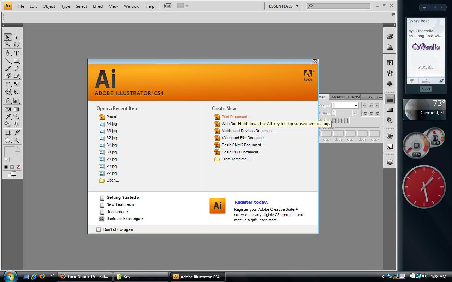452x282 pixels.
Task: Create a Basic RGB Document
Action: point(242,152)
